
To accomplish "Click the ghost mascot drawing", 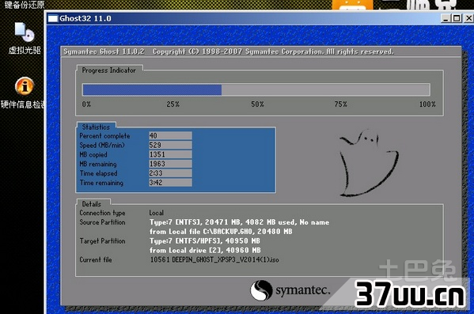I will pos(369,164).
